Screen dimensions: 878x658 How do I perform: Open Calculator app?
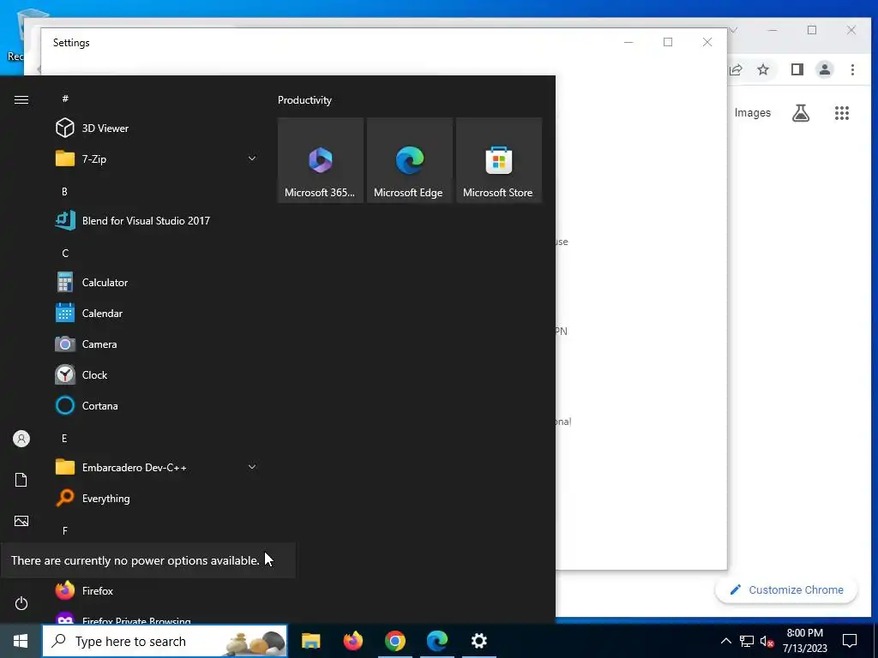157,283
